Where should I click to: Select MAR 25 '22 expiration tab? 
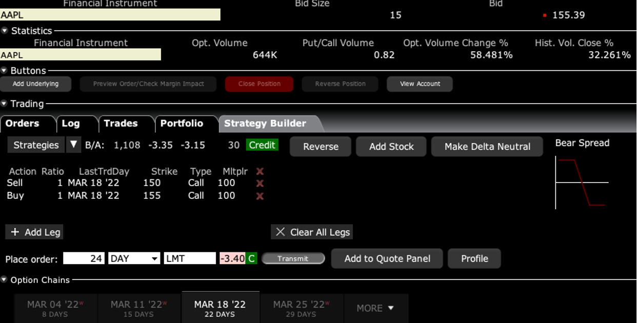click(x=302, y=308)
